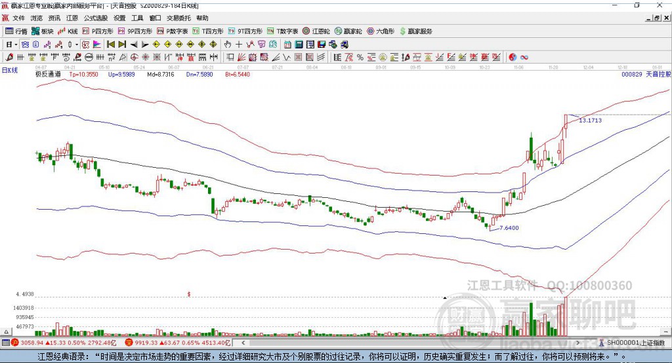Select the zigzag wave line tool
Image resolution: width=672 pixels, height=363 pixels.
(x=287, y=57)
